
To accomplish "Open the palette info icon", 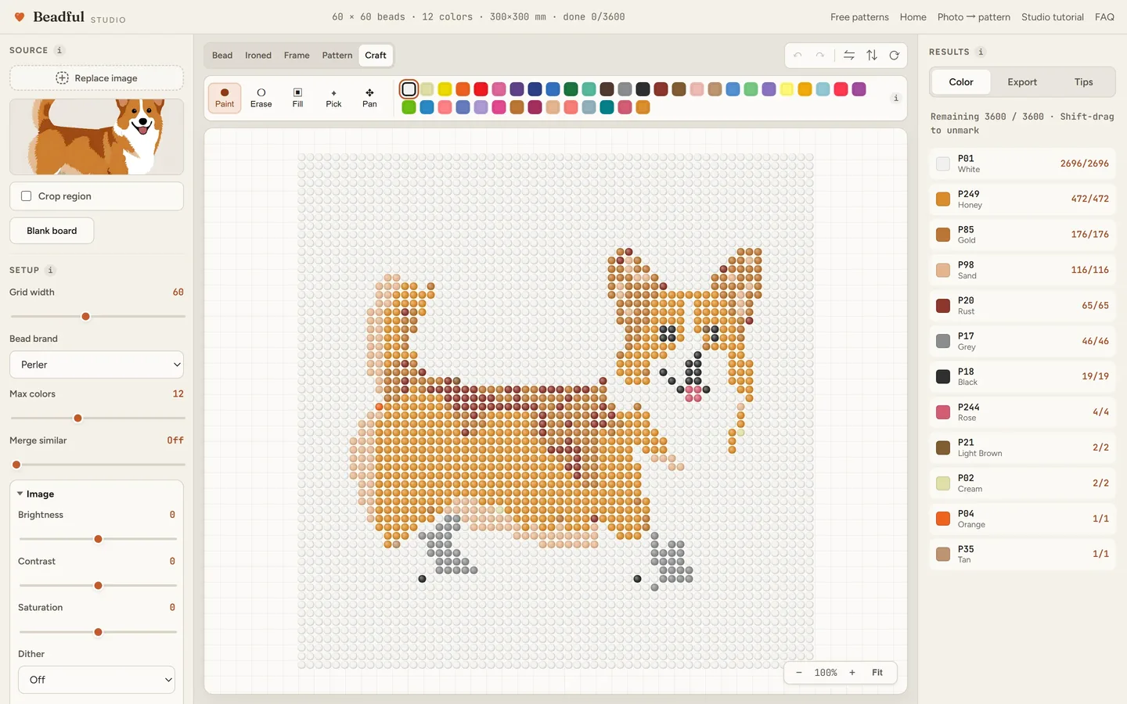I will 896,98.
